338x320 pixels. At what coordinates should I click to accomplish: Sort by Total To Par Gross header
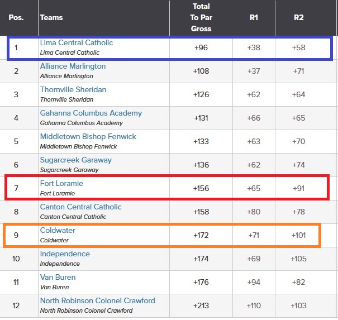coord(201,17)
